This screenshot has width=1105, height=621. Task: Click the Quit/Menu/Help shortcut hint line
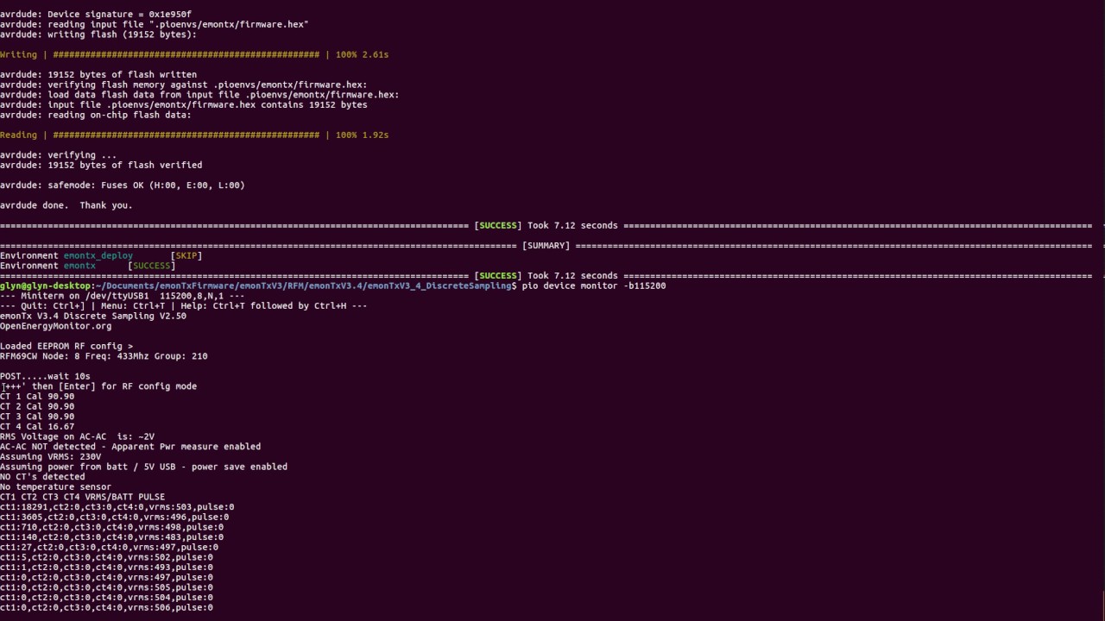click(x=183, y=305)
